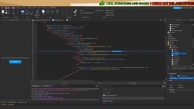
Task: Expand the Control script node
Action: [x=170, y=55]
